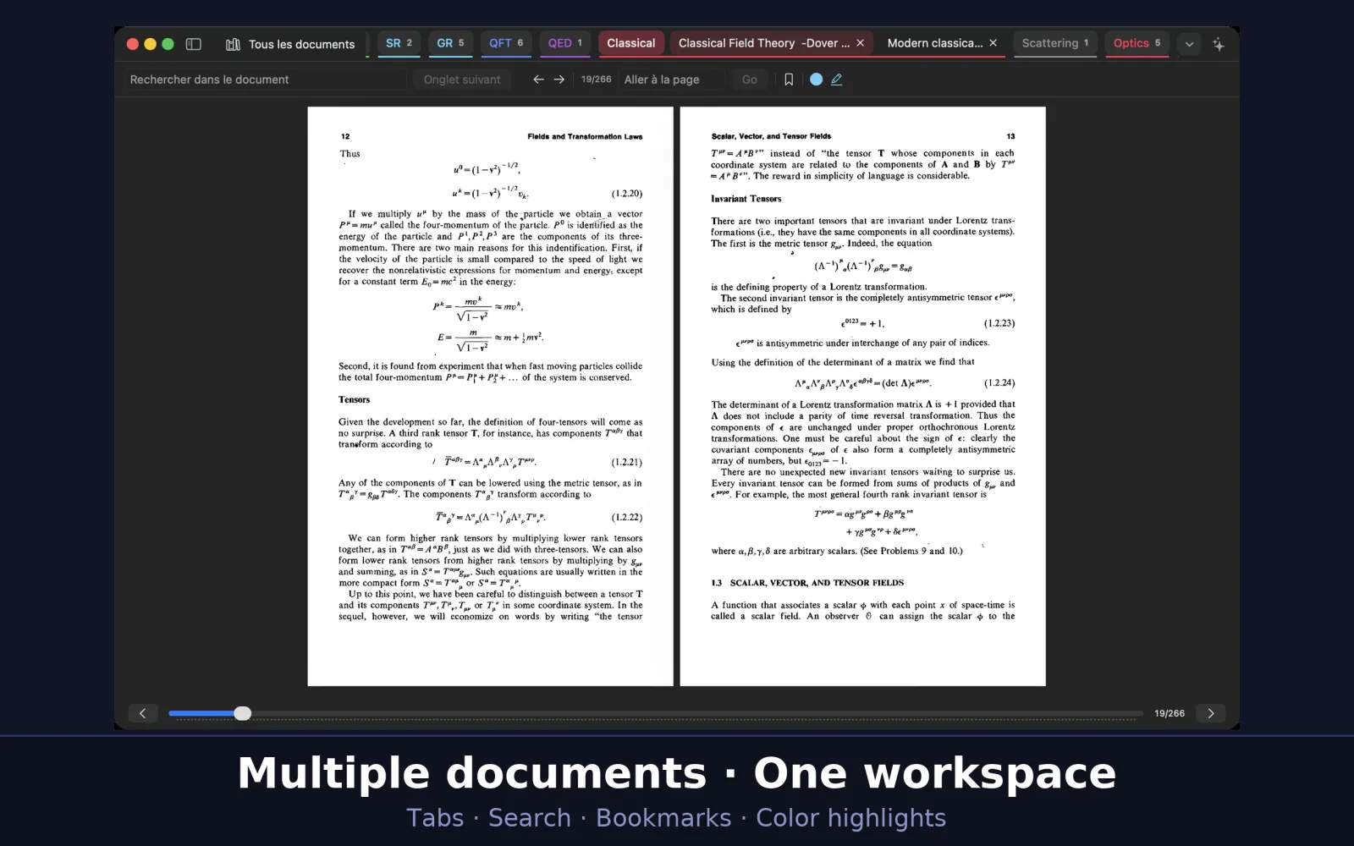Click equation number (1.2.20) on page 12
Screen dimensions: 1354x846
[x=627, y=194]
